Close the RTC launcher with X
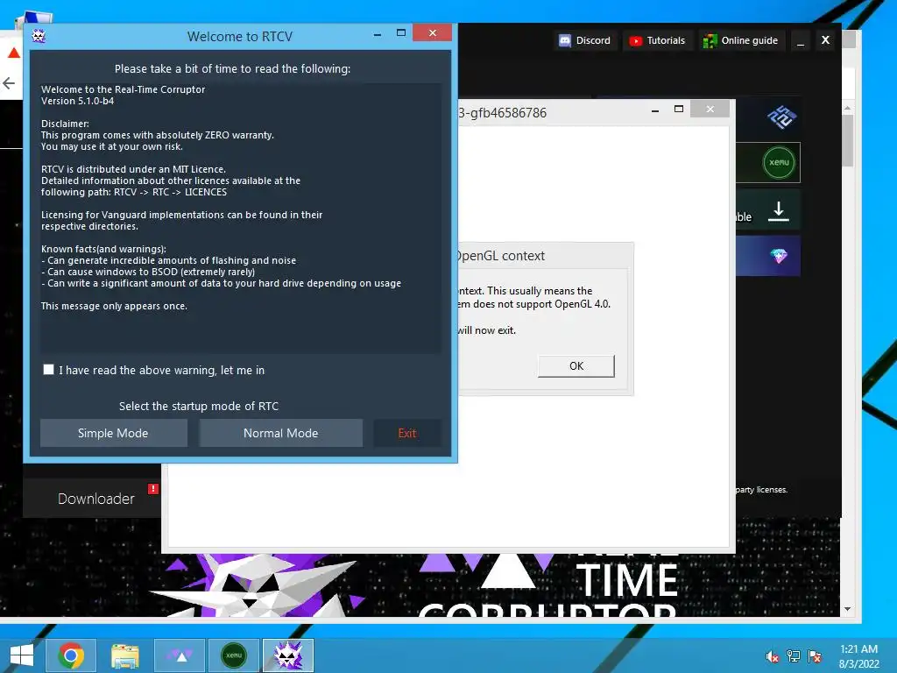 [825, 40]
